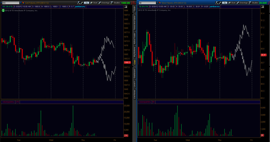Screen dimensions: 270x142
Task: Click the Silver Futures, ETH (DEC4 12) title
Action: [x=174, y=3]
